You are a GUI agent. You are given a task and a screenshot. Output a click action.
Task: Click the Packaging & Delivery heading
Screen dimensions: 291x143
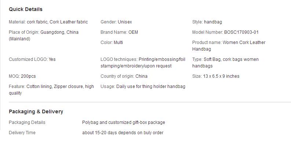click(36, 111)
